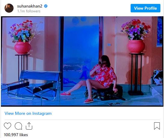
Task: View the 100,997 likes count
Action: pos(16,135)
